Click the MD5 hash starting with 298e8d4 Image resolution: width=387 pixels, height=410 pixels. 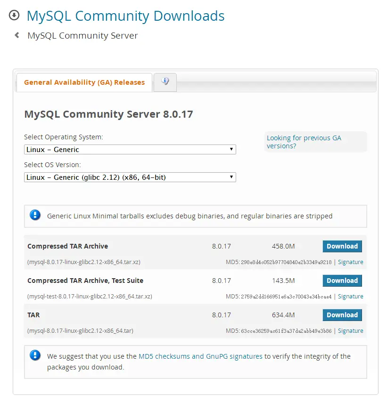286,262
